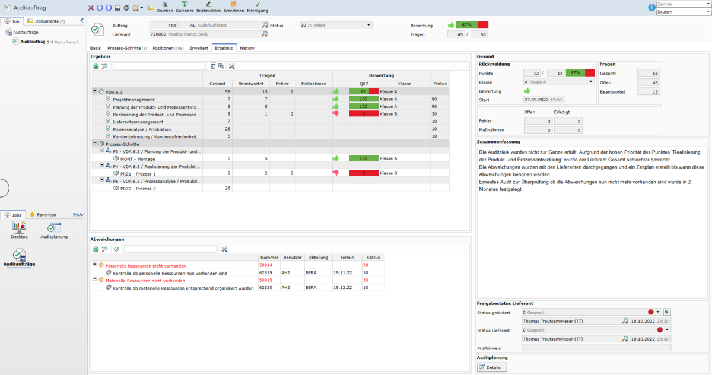
Task: Collapse Materielle Ressourcen nicht vorhanden row
Action: (94, 279)
